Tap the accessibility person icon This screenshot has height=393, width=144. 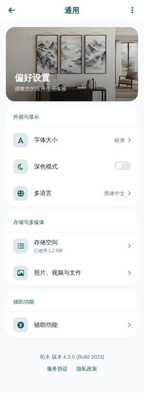[21, 325]
